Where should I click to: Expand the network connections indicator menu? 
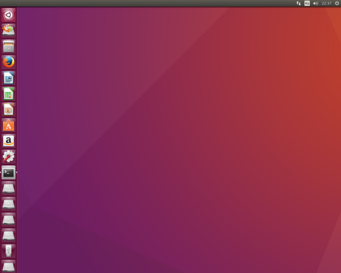point(298,3)
